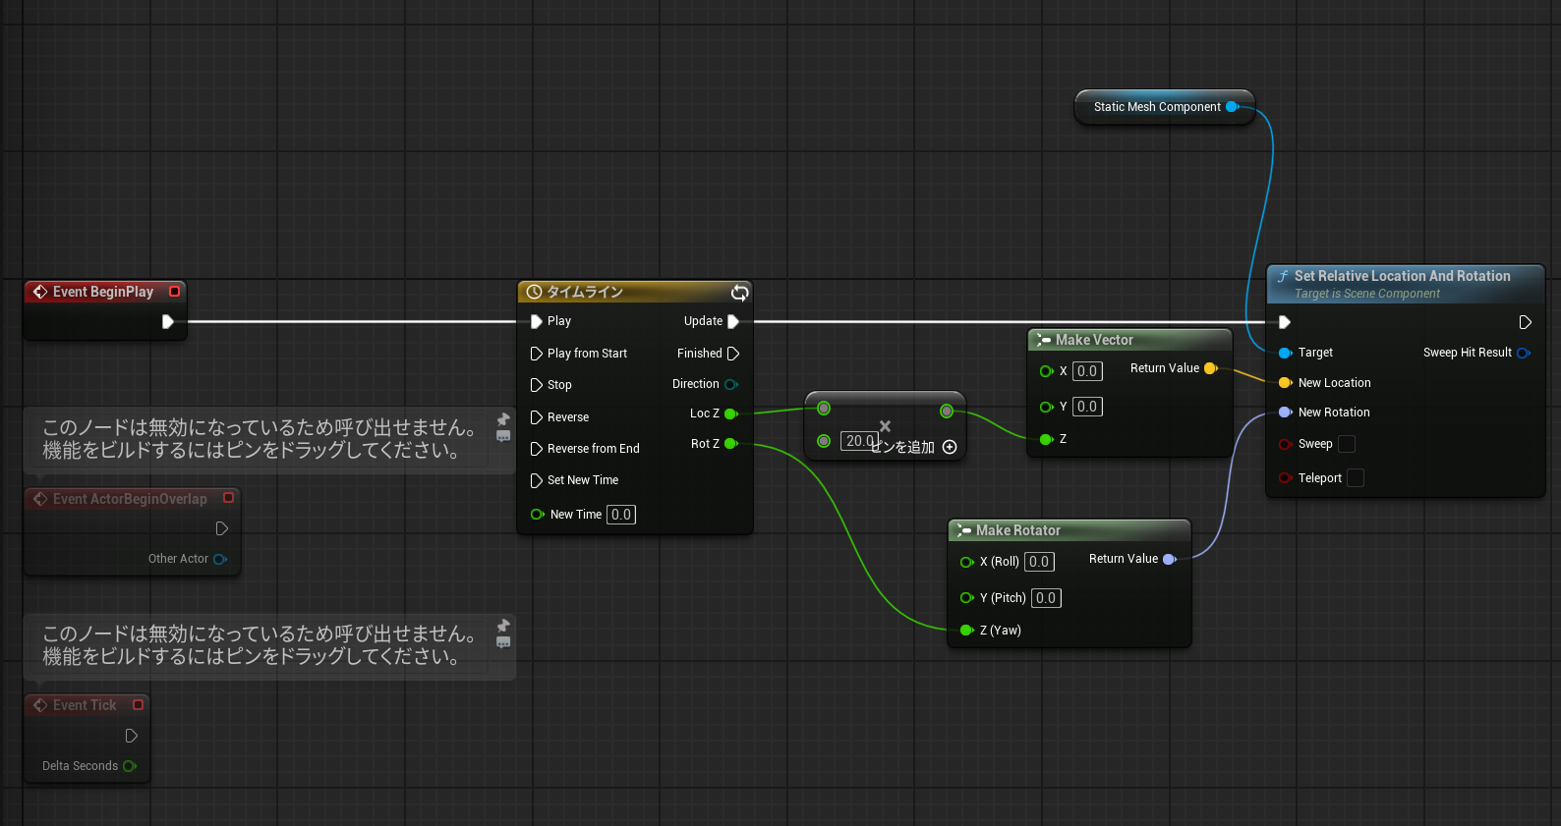The height and width of the screenshot is (826, 1561).
Task: Enable the Teleport checkbox
Action: click(x=1356, y=478)
